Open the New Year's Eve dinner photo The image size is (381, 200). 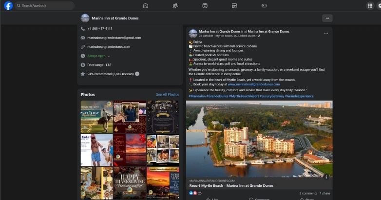click(x=163, y=117)
